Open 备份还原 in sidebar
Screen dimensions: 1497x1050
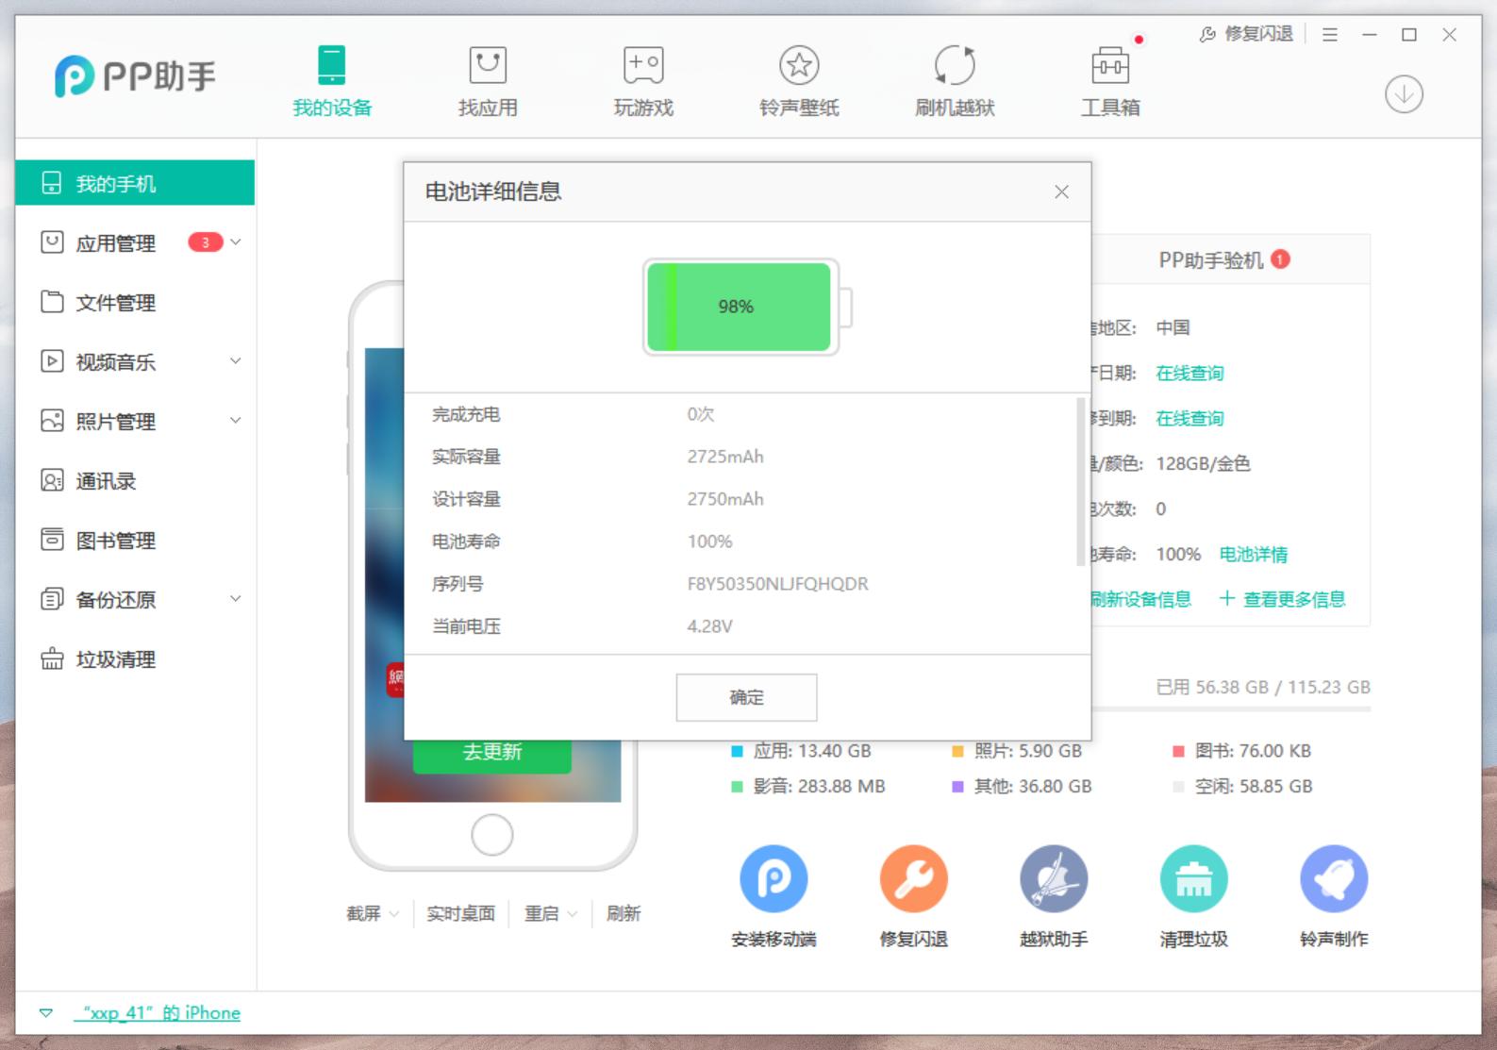pyautogui.click(x=115, y=600)
